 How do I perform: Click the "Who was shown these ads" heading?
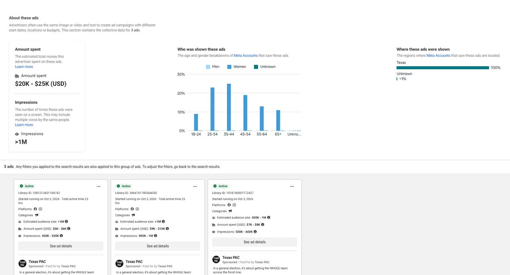tap(201, 49)
